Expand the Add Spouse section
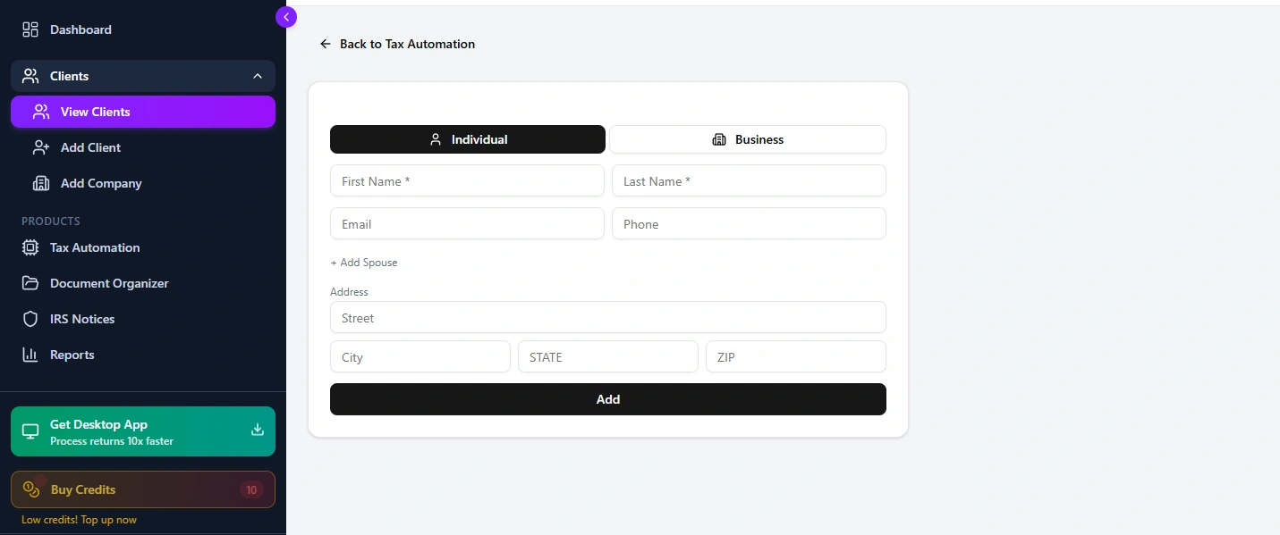 coord(364,263)
